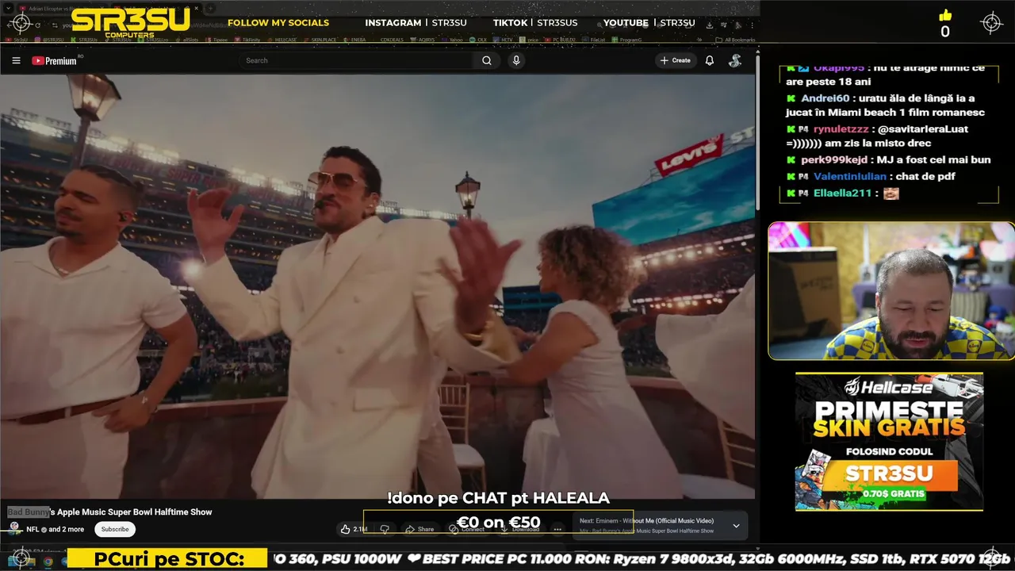Screen dimensions: 1015x571
Task: Click the Bad Bunny halftime video frame
Action: click(377, 285)
